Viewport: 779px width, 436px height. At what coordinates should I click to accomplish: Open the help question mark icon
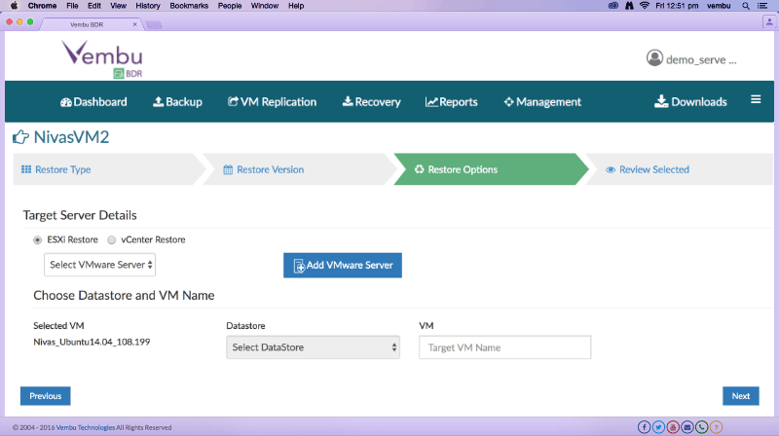(716, 426)
